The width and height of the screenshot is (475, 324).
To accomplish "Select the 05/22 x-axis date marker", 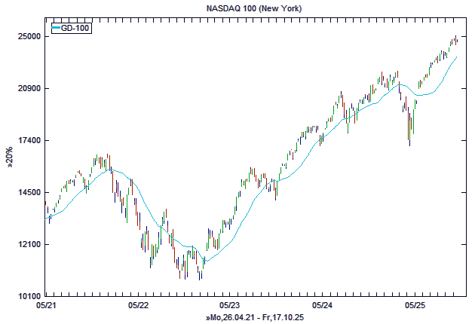I will [x=138, y=306].
